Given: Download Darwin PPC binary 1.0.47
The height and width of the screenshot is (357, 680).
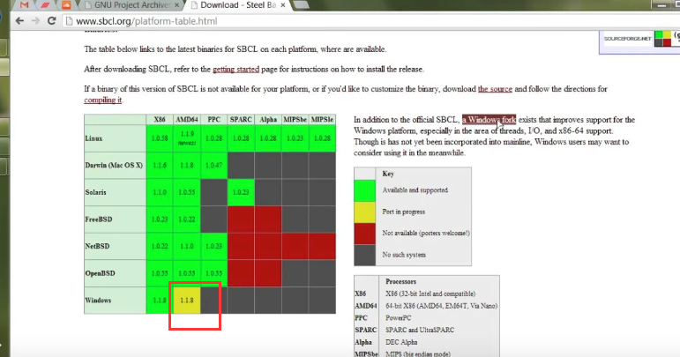Looking at the screenshot, I should point(213,165).
